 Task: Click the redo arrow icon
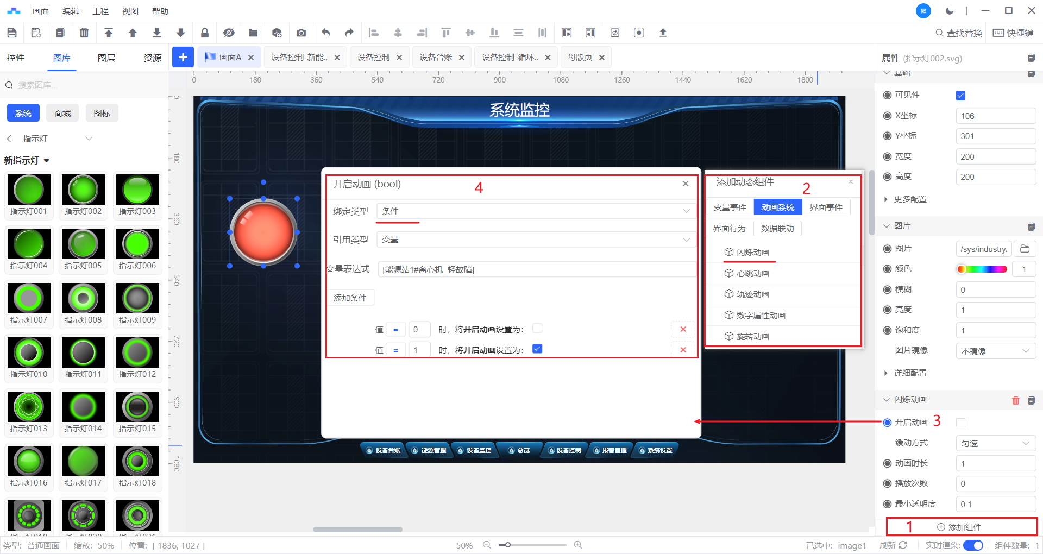(349, 33)
